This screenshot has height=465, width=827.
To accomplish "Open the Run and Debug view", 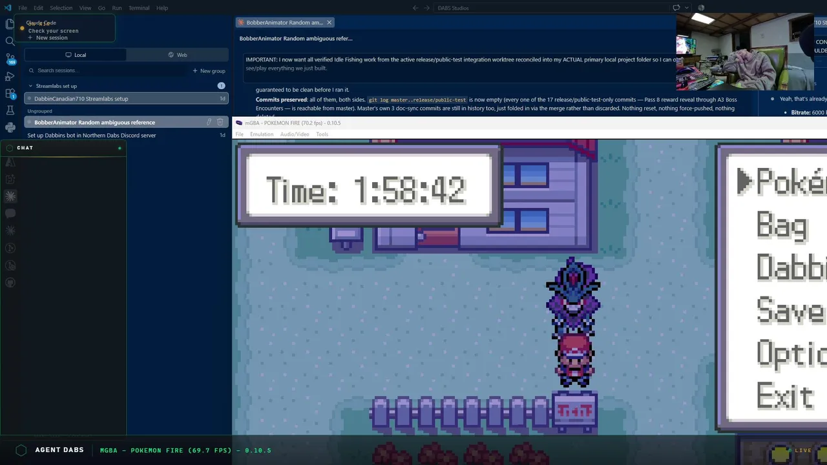I will click(10, 77).
